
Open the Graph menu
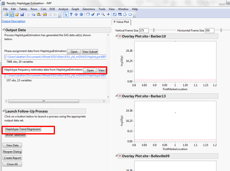(x=75, y=9)
